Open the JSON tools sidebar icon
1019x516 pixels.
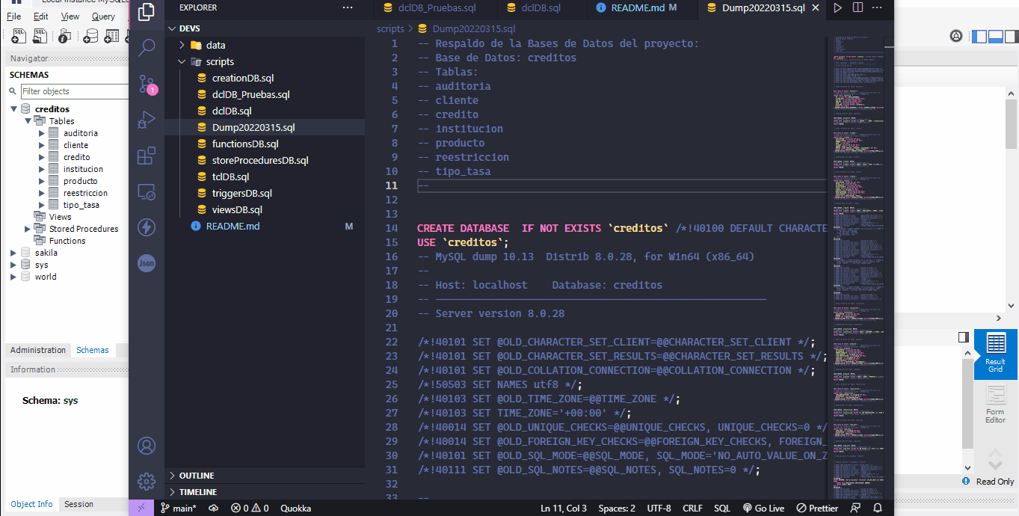click(146, 262)
